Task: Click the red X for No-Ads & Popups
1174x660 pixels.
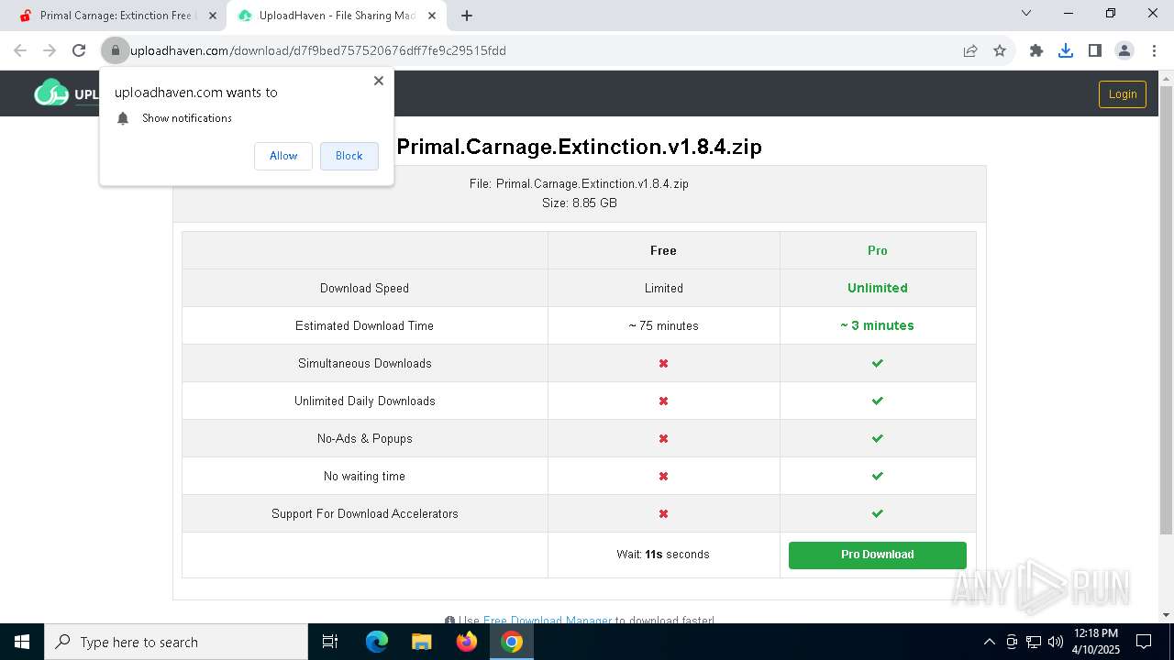Action: coord(663,438)
